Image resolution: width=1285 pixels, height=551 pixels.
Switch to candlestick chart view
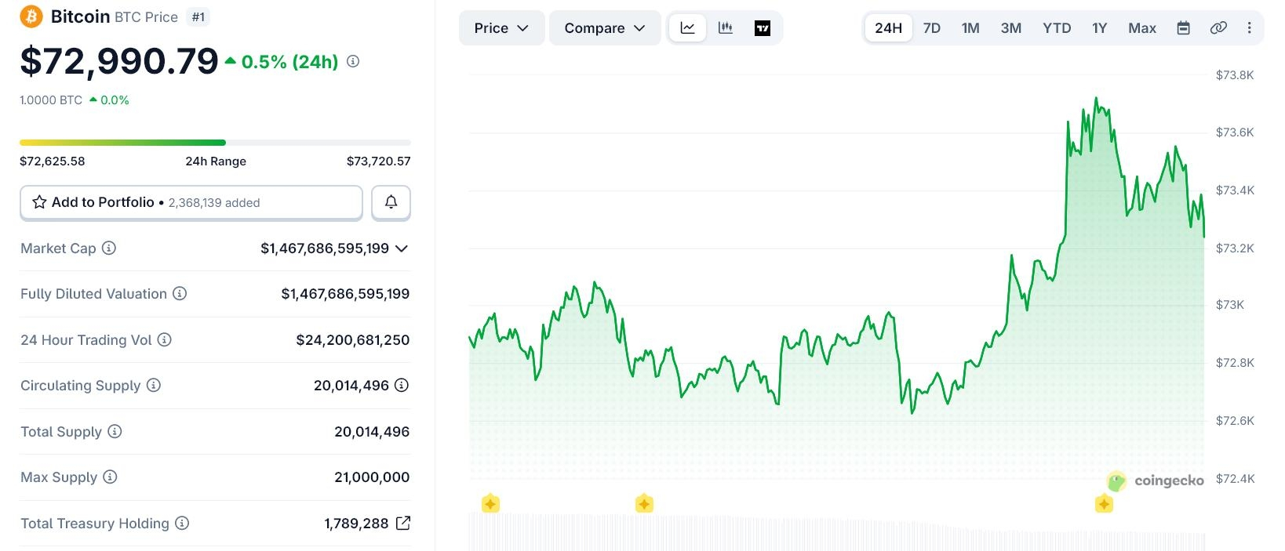[x=726, y=28]
